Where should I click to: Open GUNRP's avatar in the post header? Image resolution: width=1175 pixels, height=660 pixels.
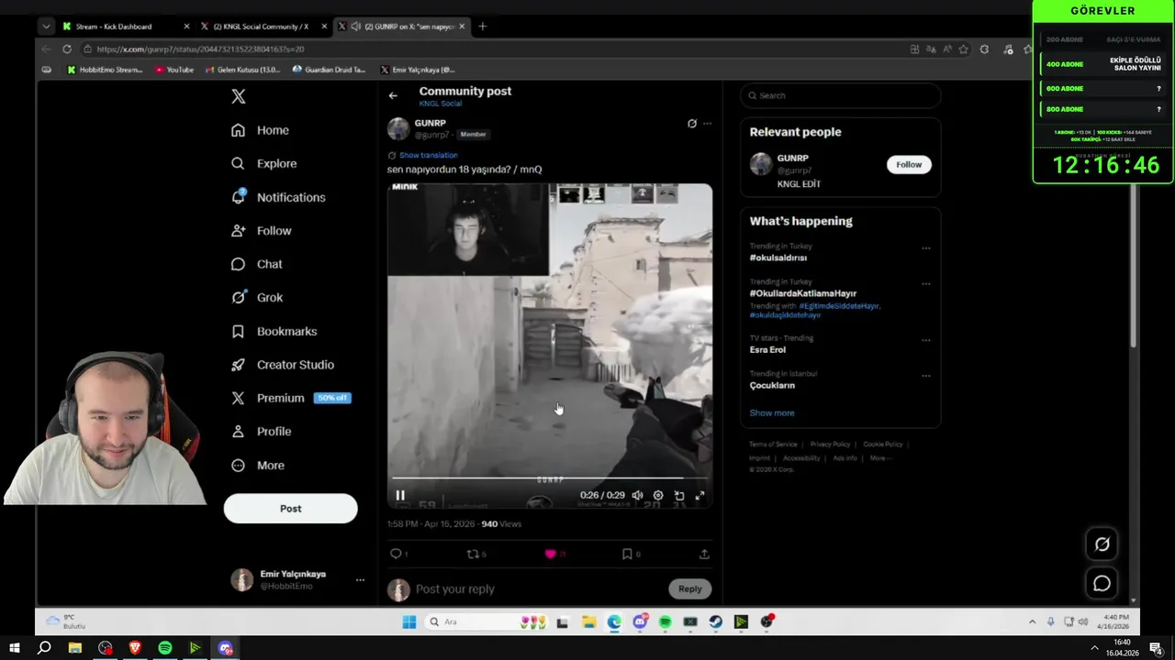[398, 128]
